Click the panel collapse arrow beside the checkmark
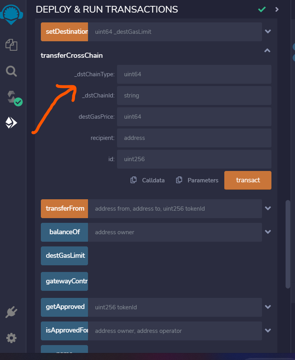The image size is (295, 360). [276, 9]
